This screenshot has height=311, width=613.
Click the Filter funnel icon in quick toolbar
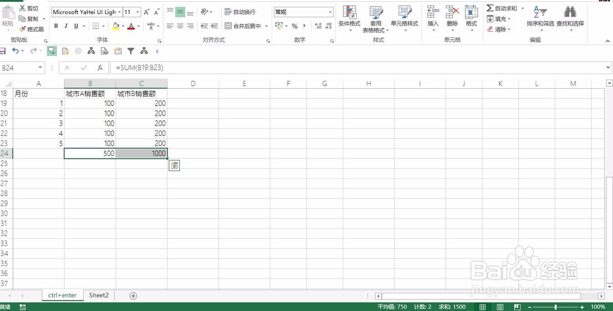[131, 51]
